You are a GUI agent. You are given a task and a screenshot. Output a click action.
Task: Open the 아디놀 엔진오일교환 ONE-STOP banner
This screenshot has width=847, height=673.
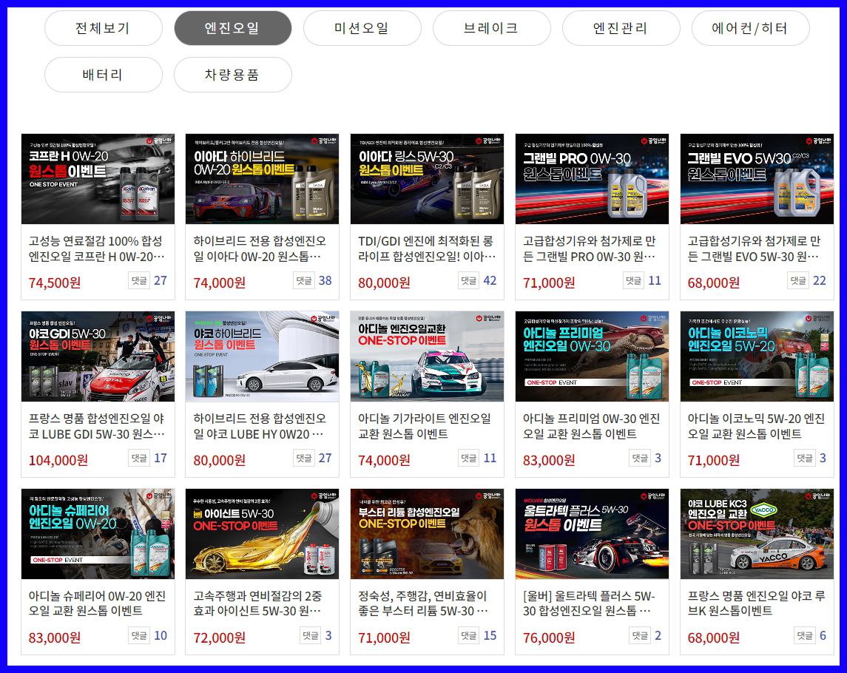(x=427, y=356)
